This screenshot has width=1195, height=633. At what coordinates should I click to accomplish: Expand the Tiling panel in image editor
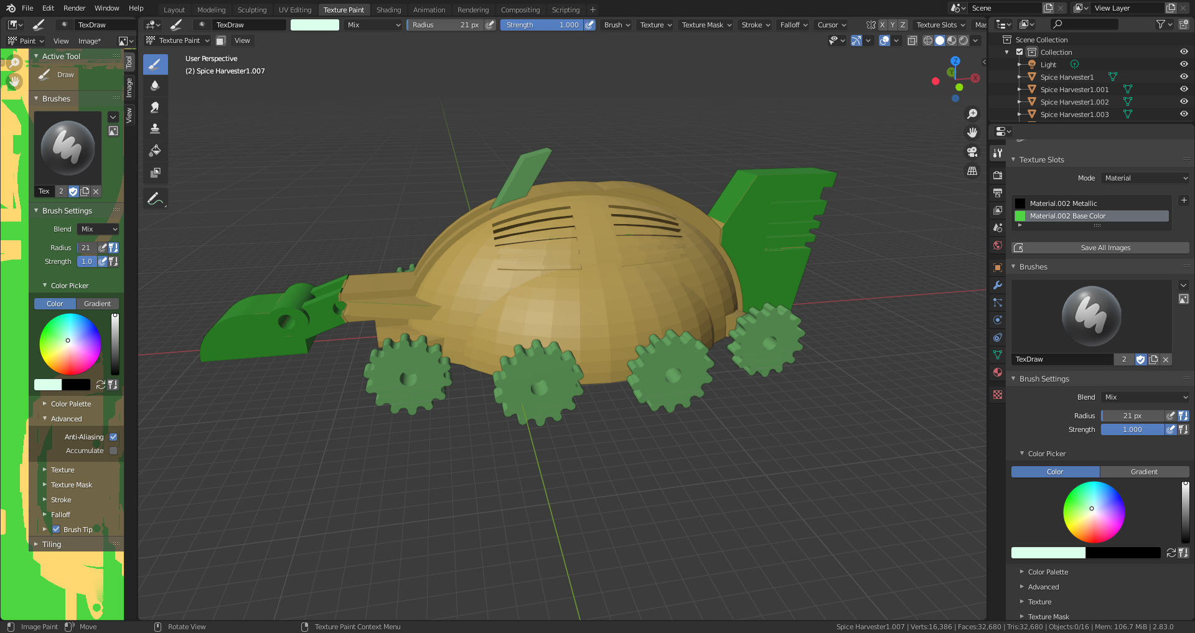(51, 545)
